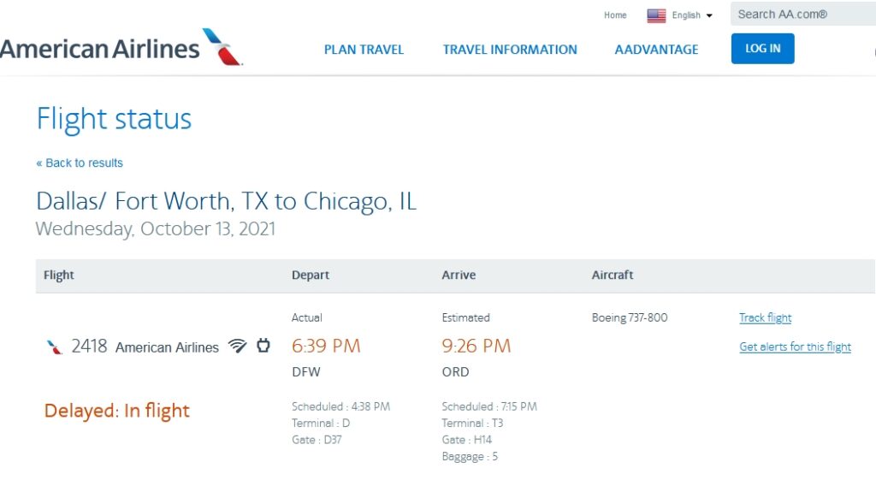
Task: Click the 6:39 PM actual departure time
Action: tap(326, 346)
